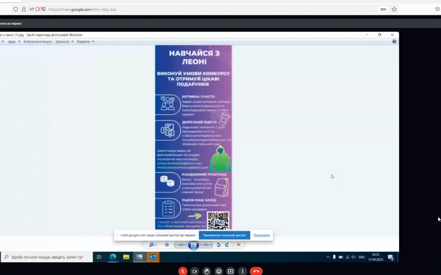Image resolution: width=441 pixels, height=275 pixels.
Task: Click the microphone tray icon
Action: [x=334, y=257]
